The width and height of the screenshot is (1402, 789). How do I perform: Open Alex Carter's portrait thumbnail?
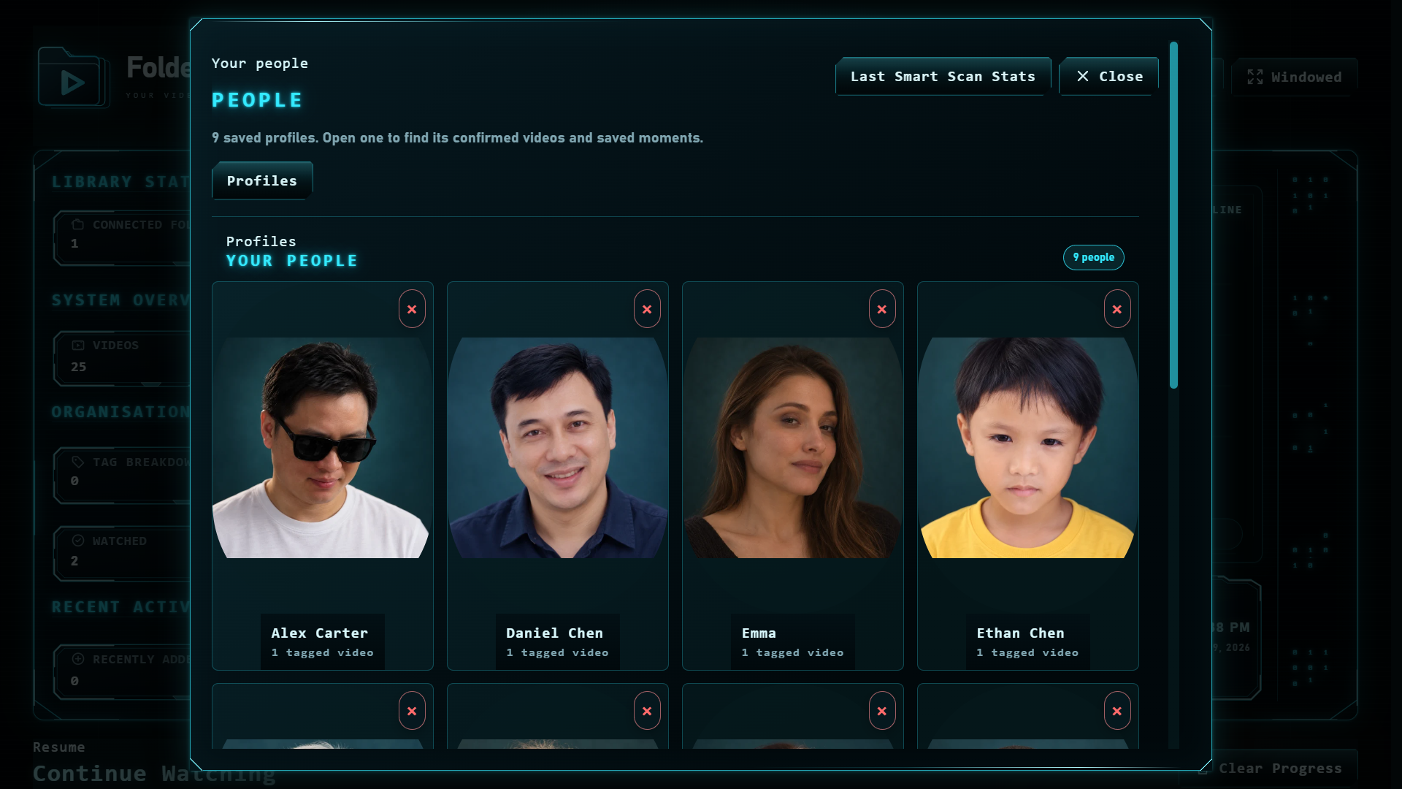322,447
